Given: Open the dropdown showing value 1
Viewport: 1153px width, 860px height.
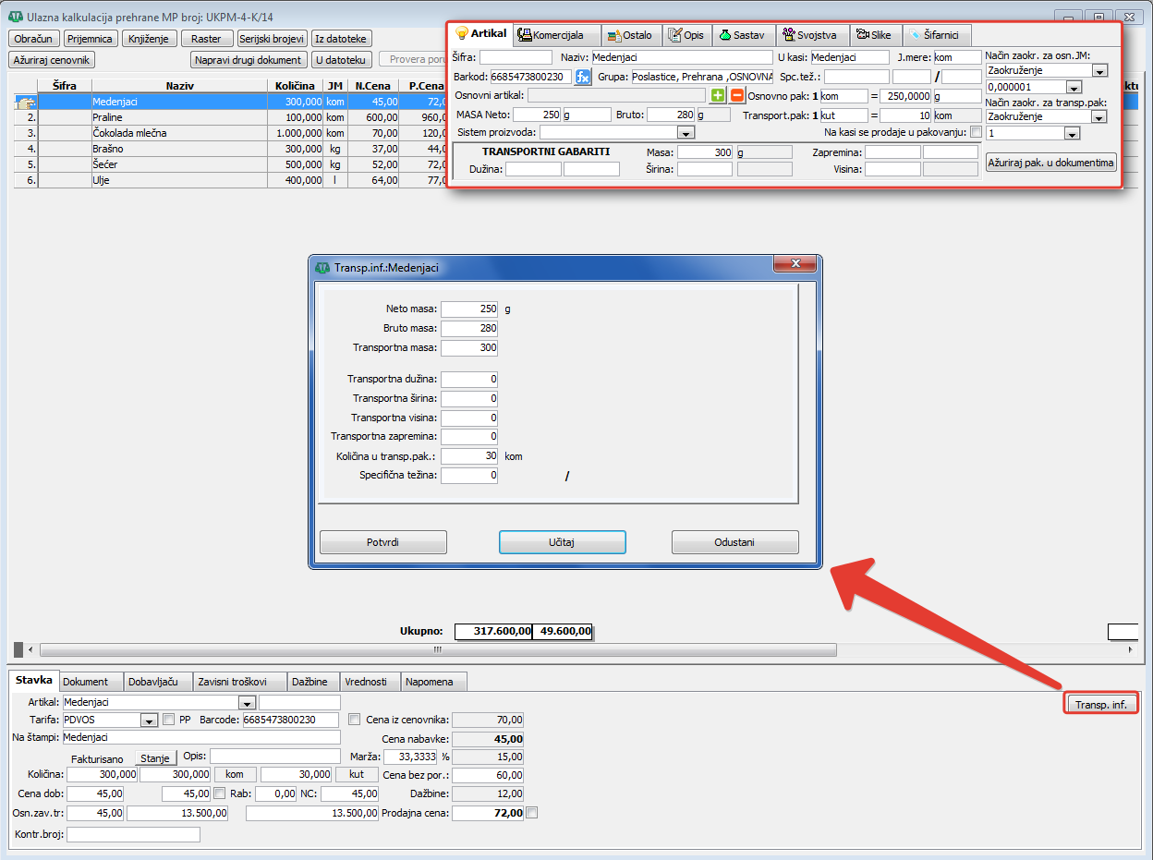Looking at the screenshot, I should click(1072, 134).
